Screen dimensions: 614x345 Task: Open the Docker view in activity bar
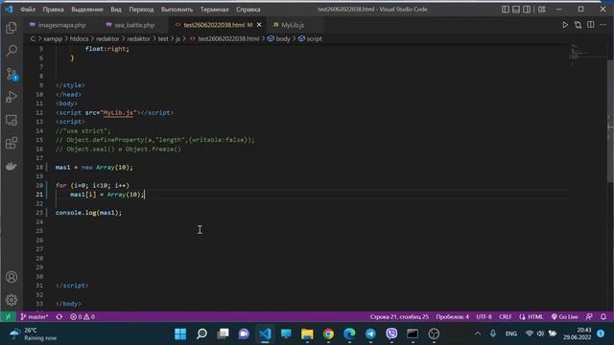pyautogui.click(x=12, y=166)
